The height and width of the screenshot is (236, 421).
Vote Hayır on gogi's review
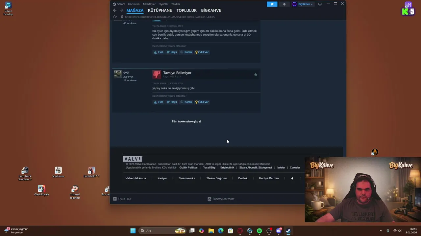(172, 102)
